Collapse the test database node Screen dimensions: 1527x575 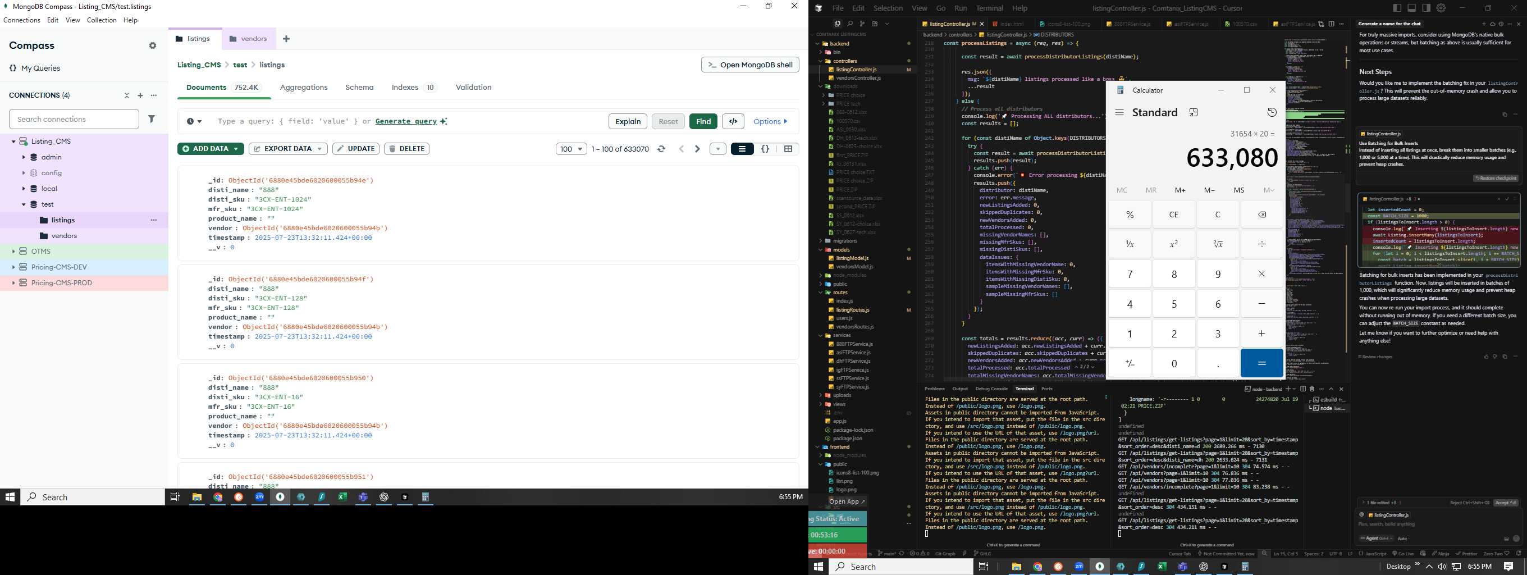click(24, 204)
